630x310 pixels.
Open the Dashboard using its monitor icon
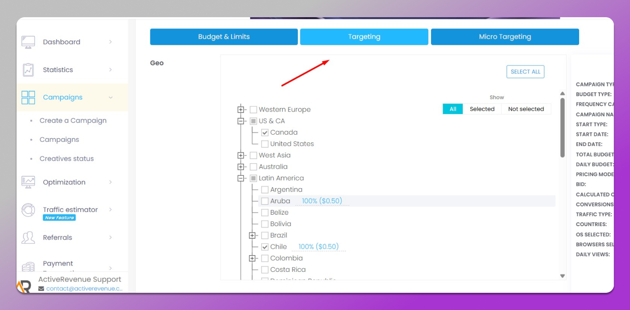(x=28, y=42)
